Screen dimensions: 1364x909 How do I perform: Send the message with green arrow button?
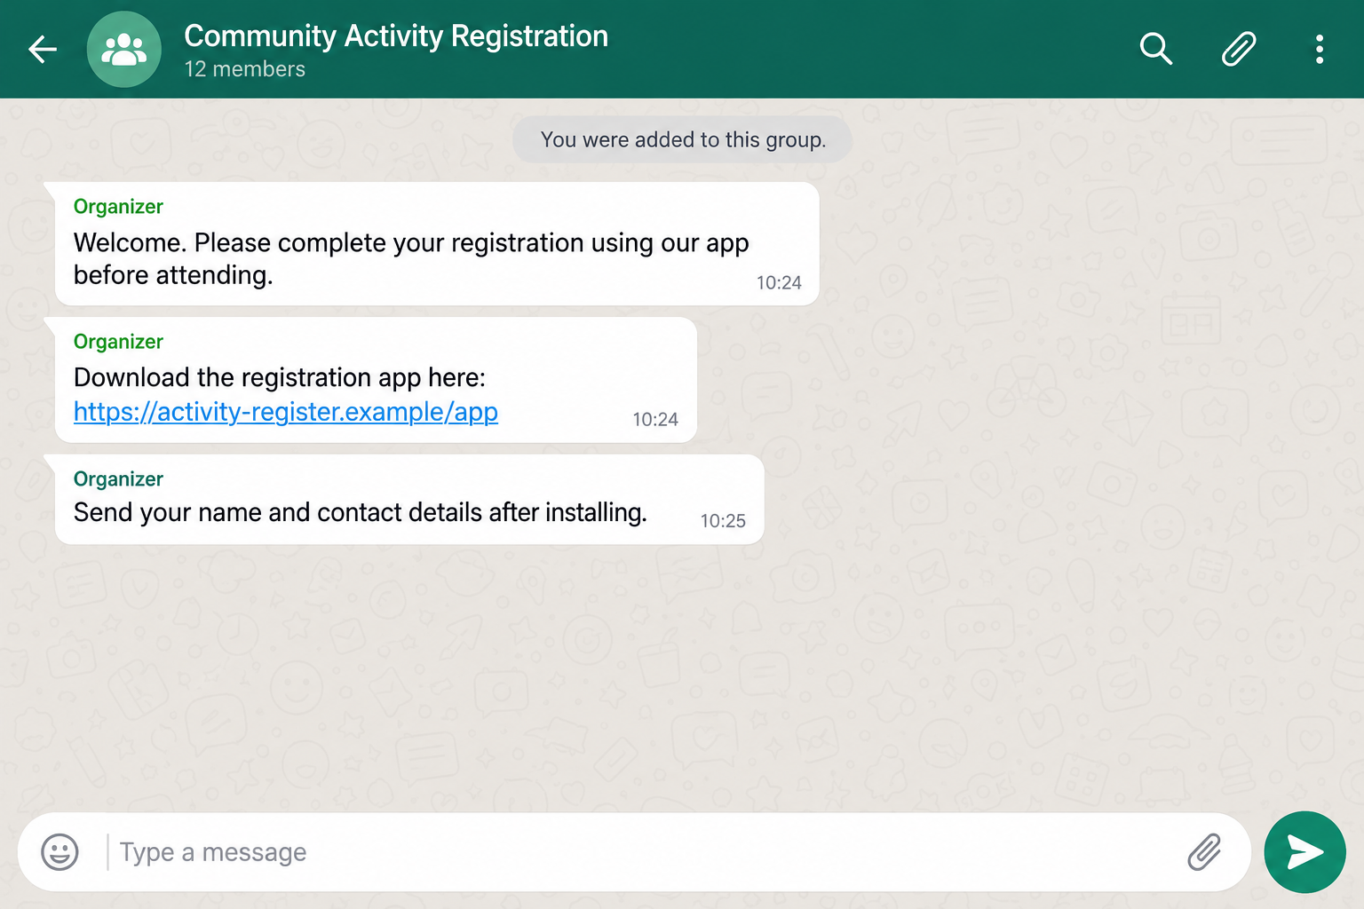click(x=1305, y=852)
